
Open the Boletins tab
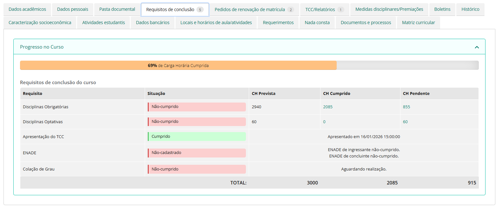442,9
